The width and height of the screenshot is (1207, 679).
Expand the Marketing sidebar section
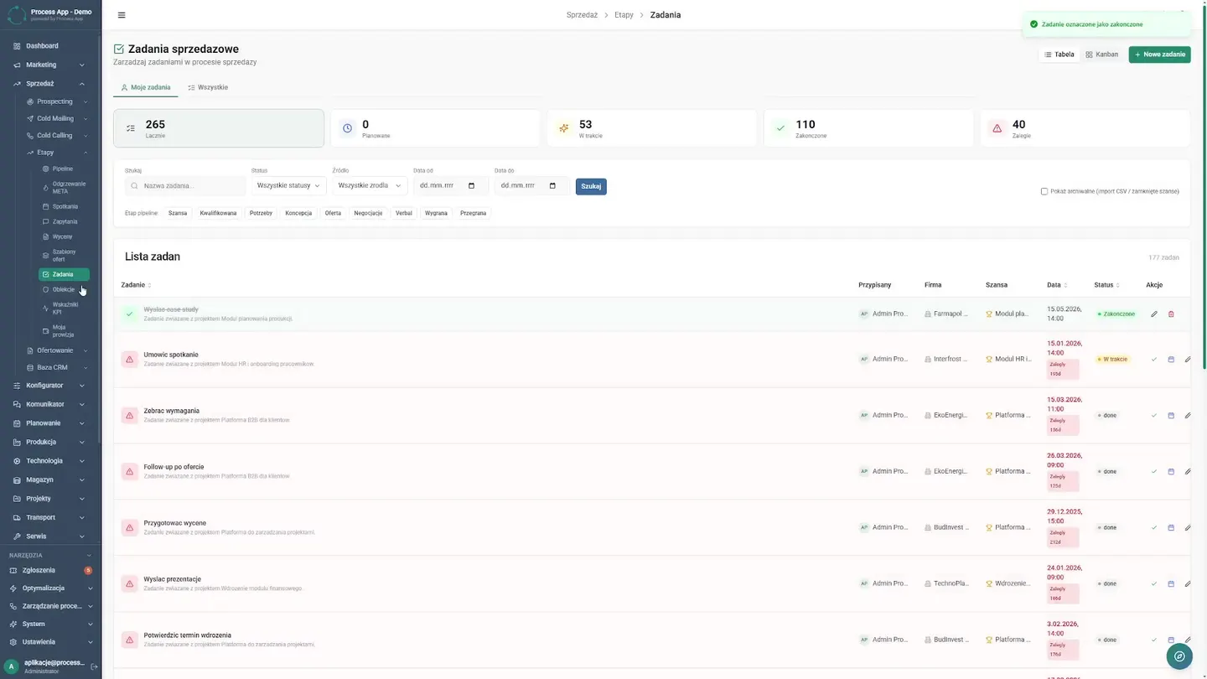click(x=49, y=65)
